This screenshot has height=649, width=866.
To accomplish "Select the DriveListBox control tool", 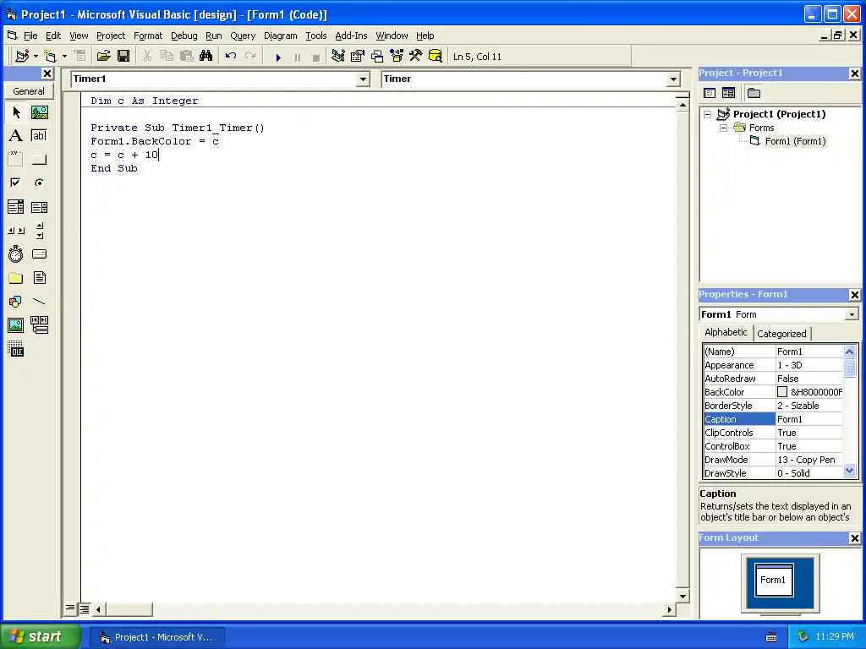I will [x=39, y=254].
